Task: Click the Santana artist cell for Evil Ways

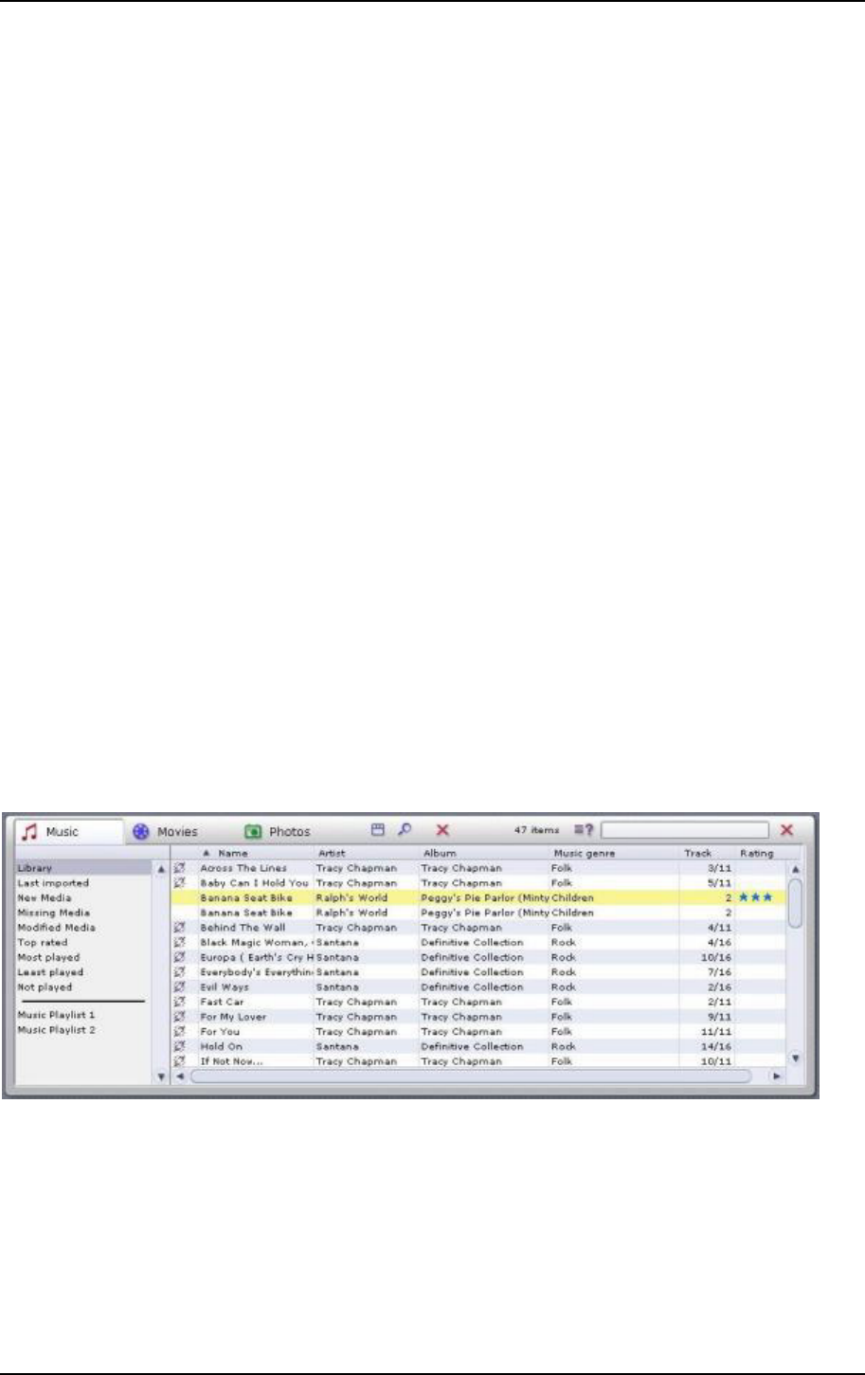Action: point(337,986)
